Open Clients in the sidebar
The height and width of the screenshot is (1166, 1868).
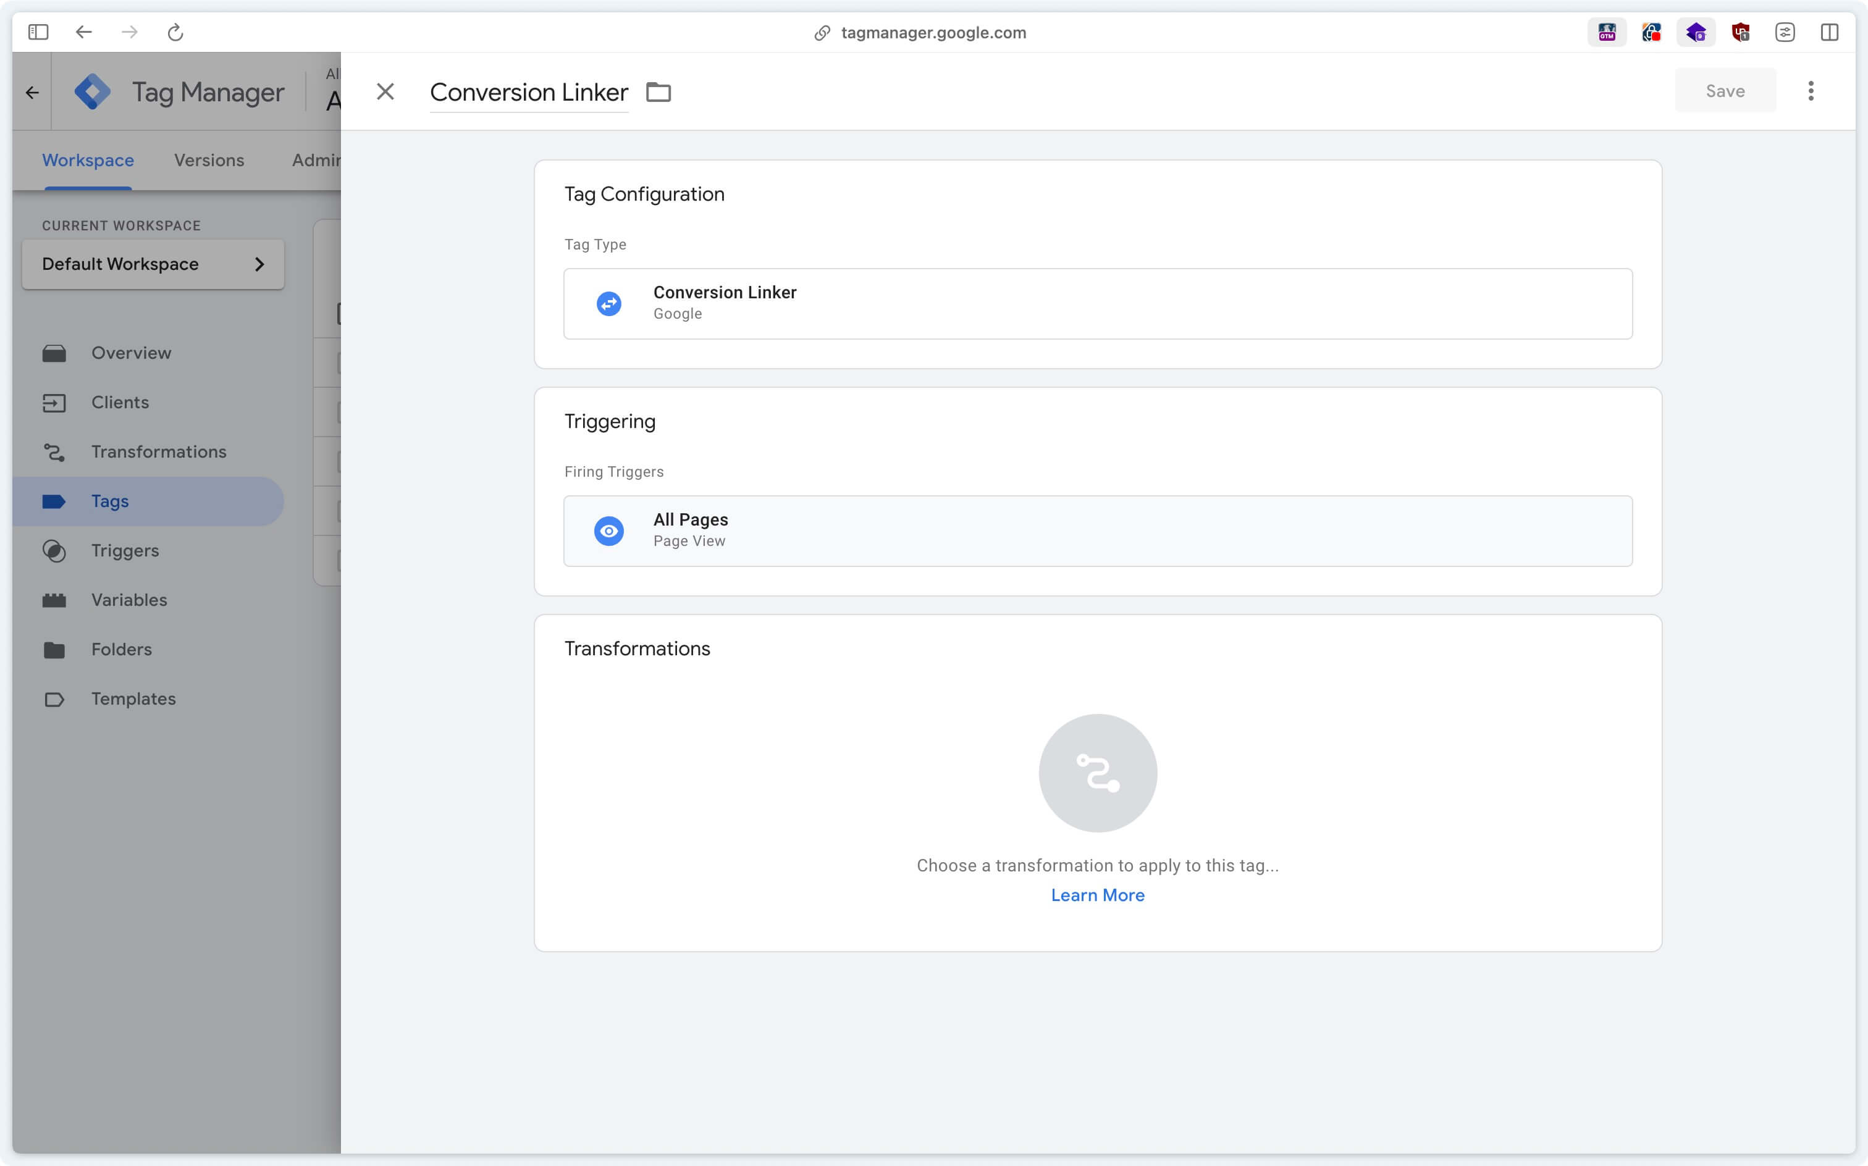(x=148, y=402)
